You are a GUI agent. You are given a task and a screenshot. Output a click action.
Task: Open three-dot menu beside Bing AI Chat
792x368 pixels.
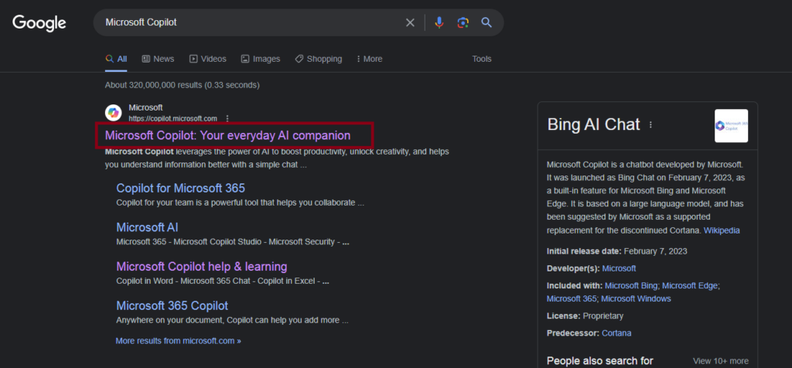[x=650, y=124]
